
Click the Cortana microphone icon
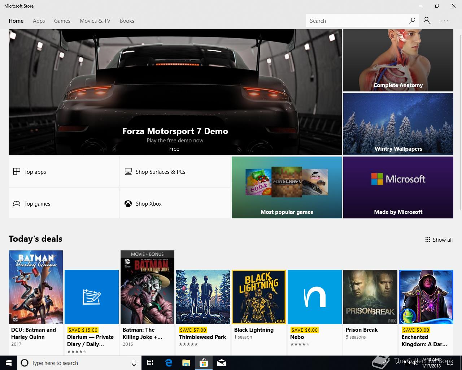(134, 363)
